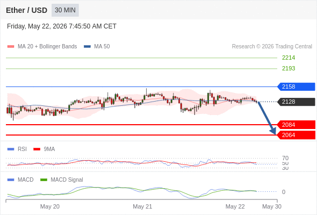Viewport: 317px width, 215px height.
Task: Click the MA 50 legend swatch
Action: coord(87,47)
